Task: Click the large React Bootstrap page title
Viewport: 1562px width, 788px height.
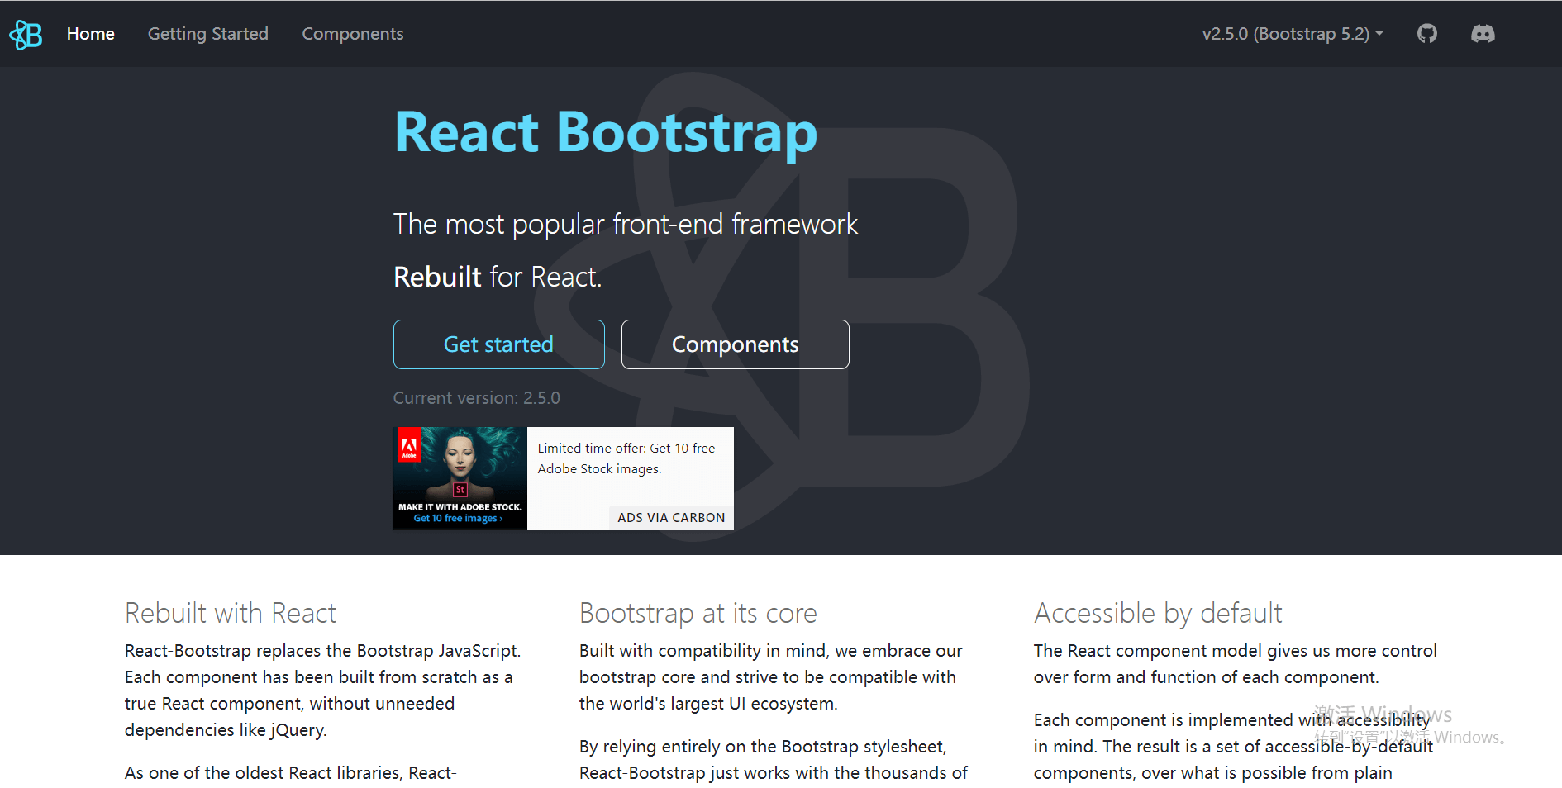Action: pyautogui.click(x=604, y=132)
